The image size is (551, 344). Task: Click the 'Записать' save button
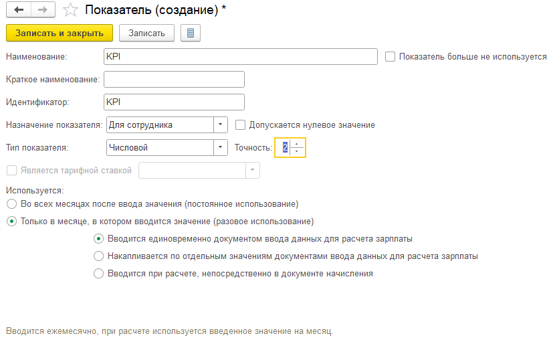pyautogui.click(x=146, y=33)
